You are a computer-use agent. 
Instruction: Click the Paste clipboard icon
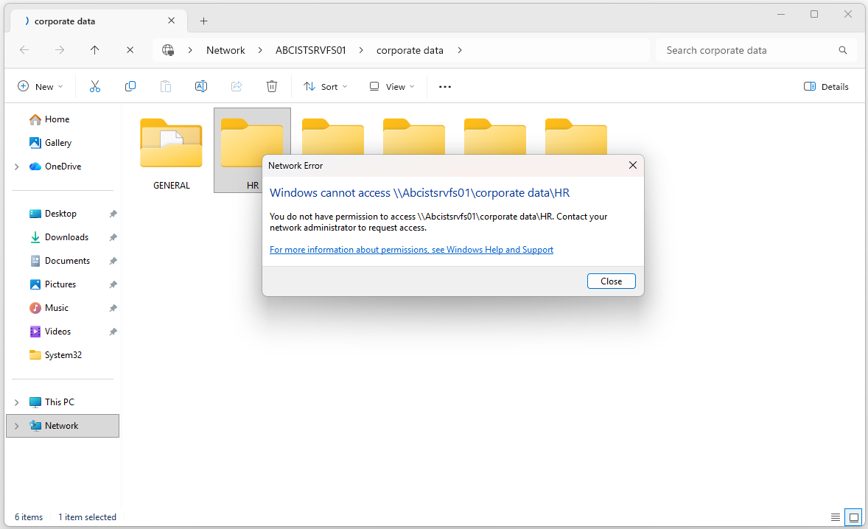coord(166,86)
